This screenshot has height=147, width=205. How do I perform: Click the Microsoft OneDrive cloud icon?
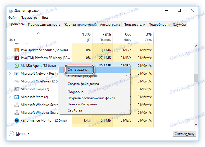pyautogui.click(x=16, y=81)
